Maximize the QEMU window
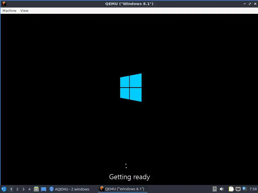258x193 pixels. click(250, 4)
